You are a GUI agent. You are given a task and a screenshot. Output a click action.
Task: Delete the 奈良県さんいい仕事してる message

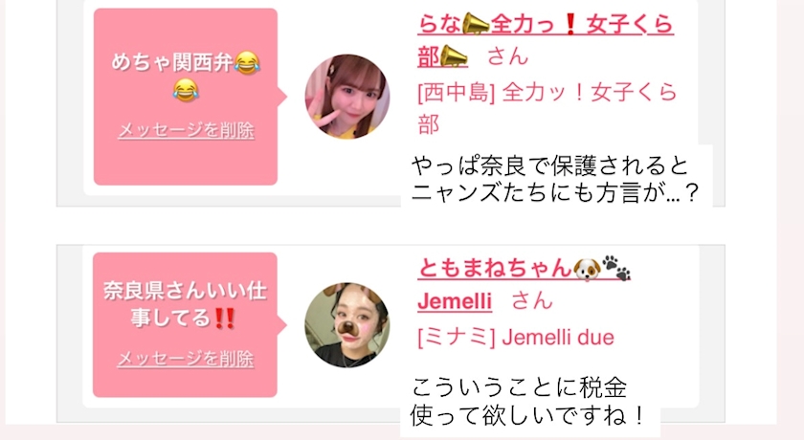(186, 359)
